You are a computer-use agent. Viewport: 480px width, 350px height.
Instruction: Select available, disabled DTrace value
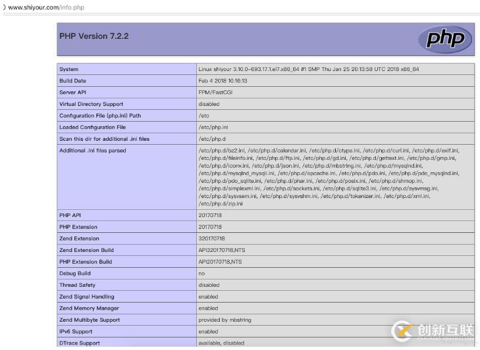tap(221, 343)
